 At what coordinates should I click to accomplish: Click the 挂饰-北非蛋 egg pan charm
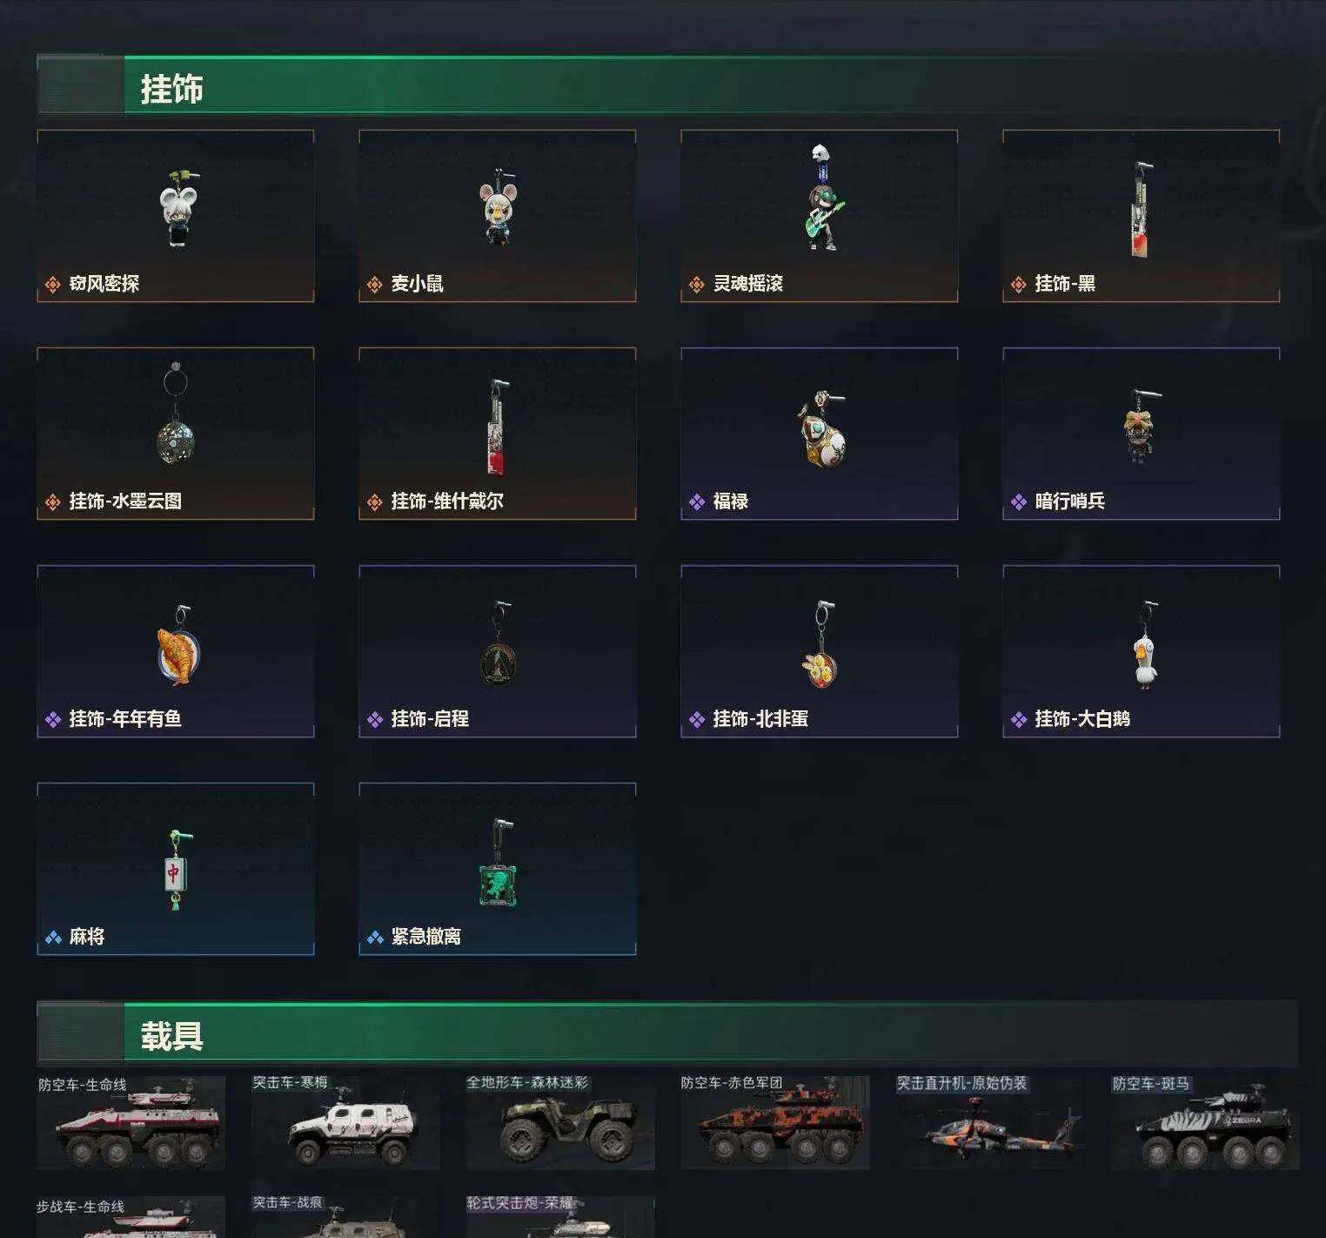(821, 645)
